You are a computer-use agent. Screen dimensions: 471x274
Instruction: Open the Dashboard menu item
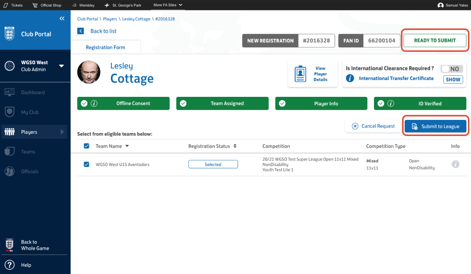[33, 92]
